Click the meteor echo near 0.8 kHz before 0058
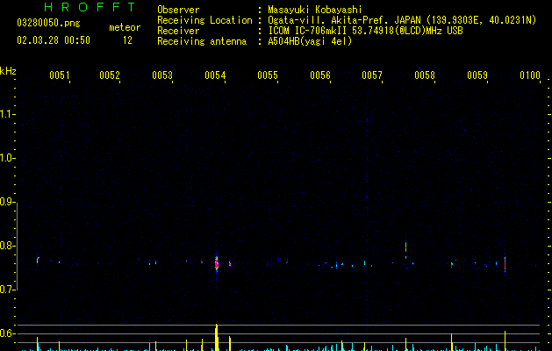This screenshot has height=351, width=552. [406, 247]
